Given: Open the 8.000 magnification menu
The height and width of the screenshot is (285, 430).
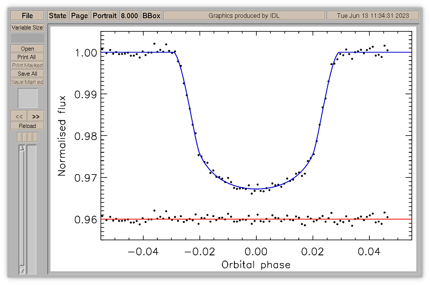Looking at the screenshot, I should 129,16.
